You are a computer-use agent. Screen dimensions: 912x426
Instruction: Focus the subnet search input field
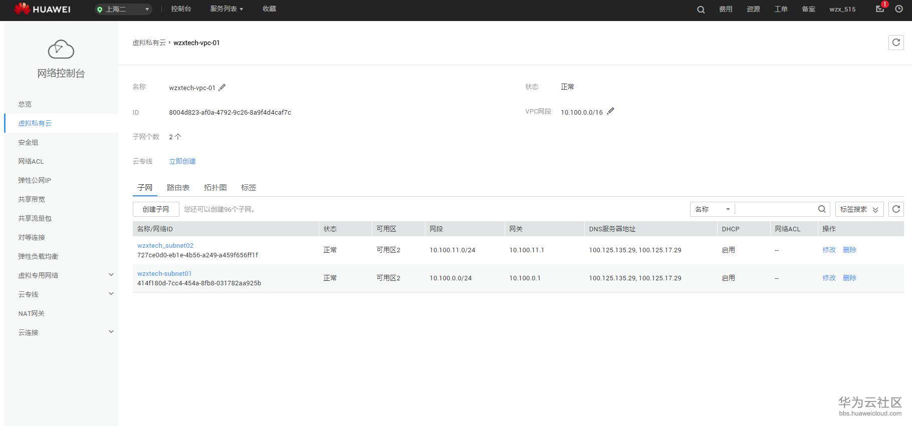776,209
